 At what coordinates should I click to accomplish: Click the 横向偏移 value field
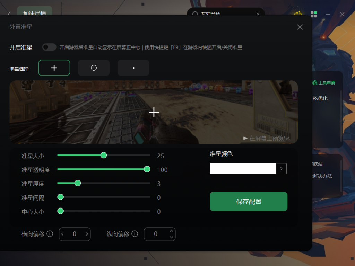(75, 234)
